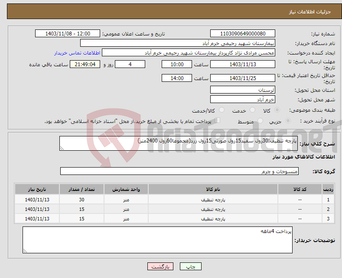Click date 1403/11/13 in row 1
Image resolution: width=342 pixels, height=278 pixels.
coord(37,200)
